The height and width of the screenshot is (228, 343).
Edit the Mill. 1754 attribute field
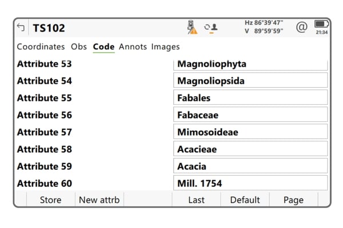pyautogui.click(x=250, y=183)
